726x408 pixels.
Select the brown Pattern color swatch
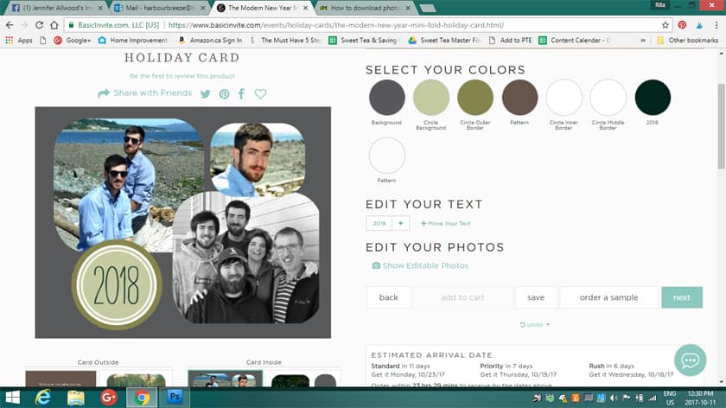[519, 98]
